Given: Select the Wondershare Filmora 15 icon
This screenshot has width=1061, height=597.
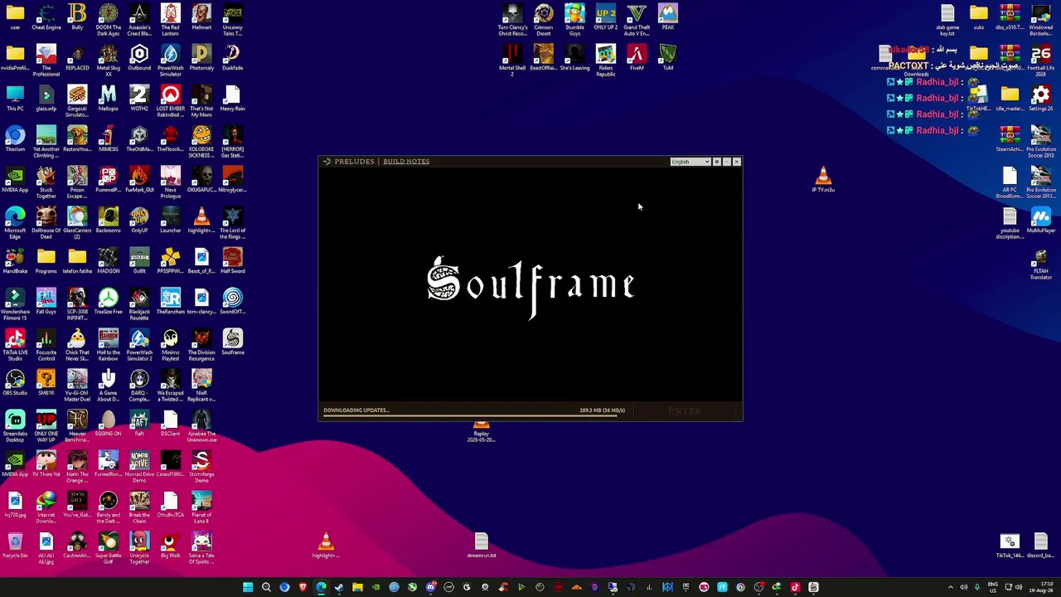Looking at the screenshot, I should (15, 304).
